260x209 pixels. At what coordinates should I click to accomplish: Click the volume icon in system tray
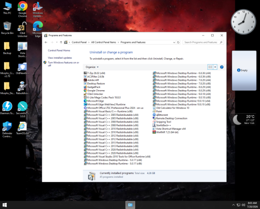[x=243, y=205]
